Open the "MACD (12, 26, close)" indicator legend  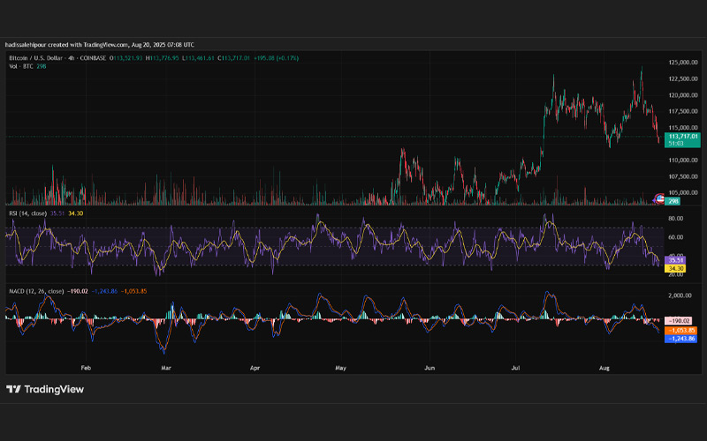(x=36, y=291)
